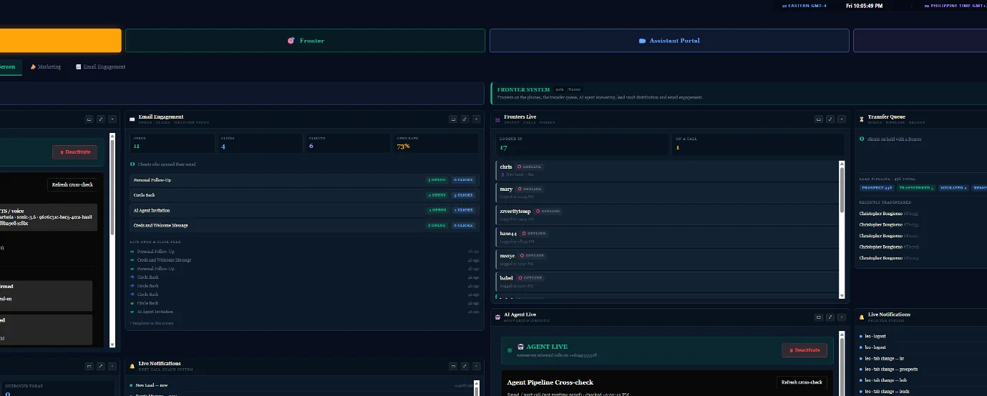Minimize the left-center Live Notifications panel

click(x=453, y=366)
